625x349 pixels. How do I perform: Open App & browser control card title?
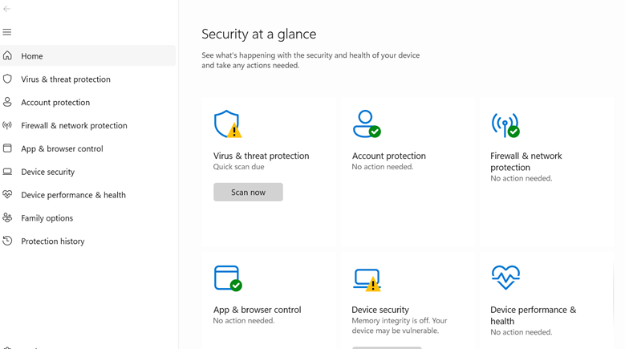[x=257, y=310]
